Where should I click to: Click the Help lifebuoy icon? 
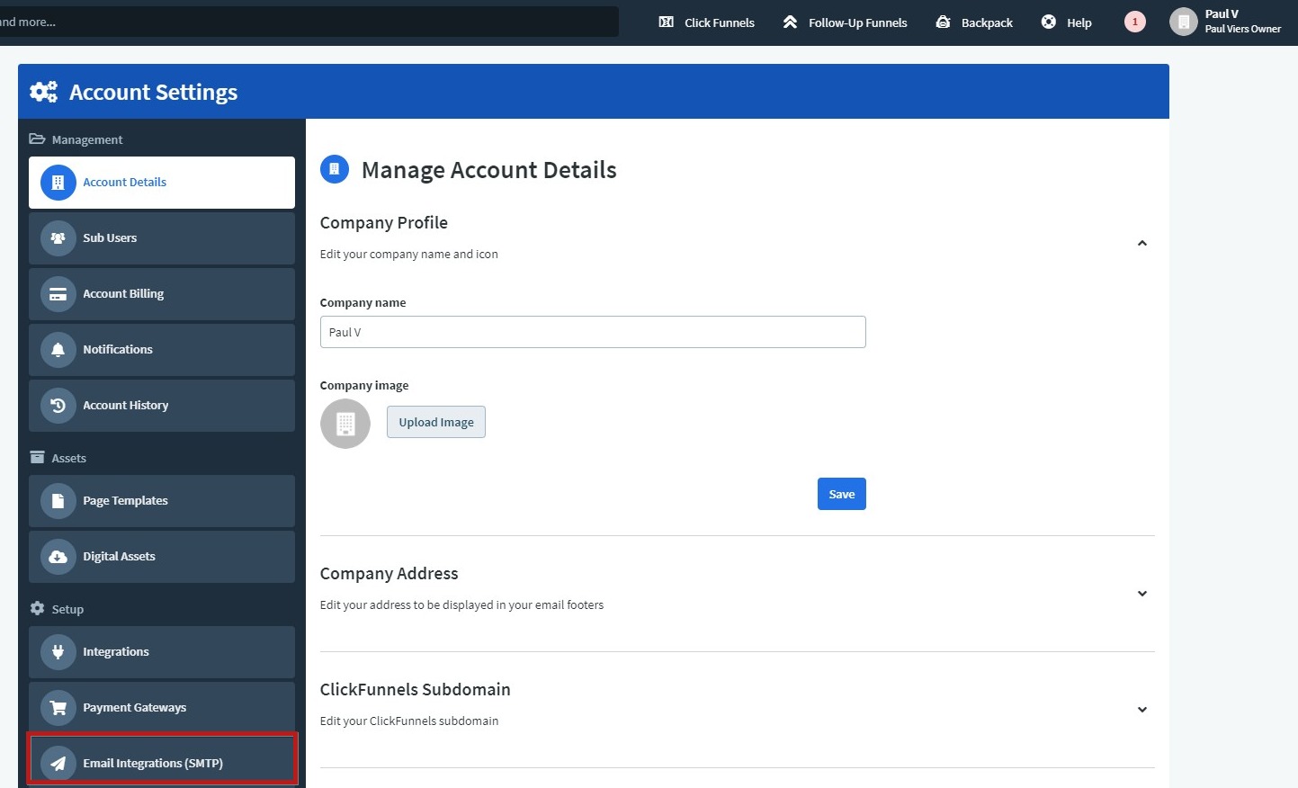coord(1049,22)
